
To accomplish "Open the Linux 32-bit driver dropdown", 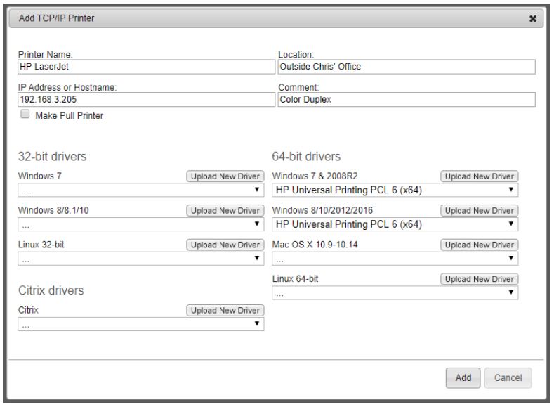I will pyautogui.click(x=140, y=259).
